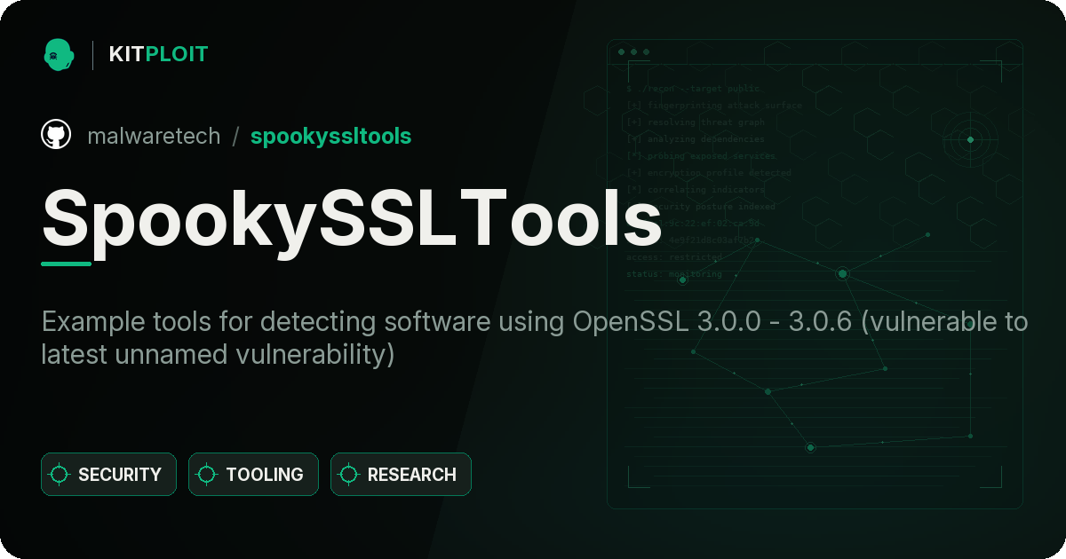
Task: Click the 'access: restricted' terminal line
Action: 674,257
